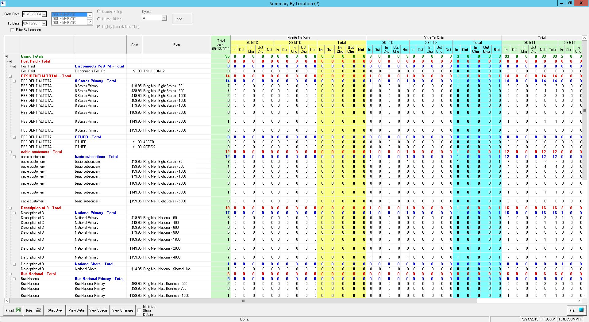
Task: Collapse Bus National Primary - Total node
Action: 14,279
